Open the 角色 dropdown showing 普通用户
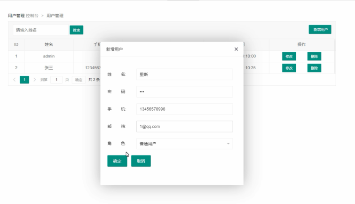This screenshot has height=204, width=355. (x=184, y=144)
